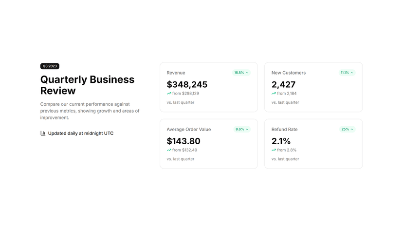Click Updated daily at midnight UTC text

click(81, 133)
